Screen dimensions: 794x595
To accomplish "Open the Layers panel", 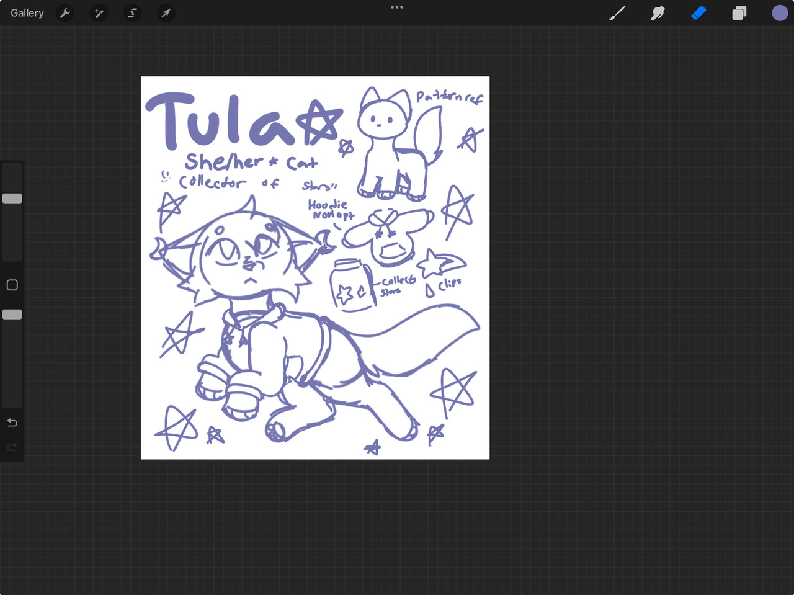I will coord(739,13).
